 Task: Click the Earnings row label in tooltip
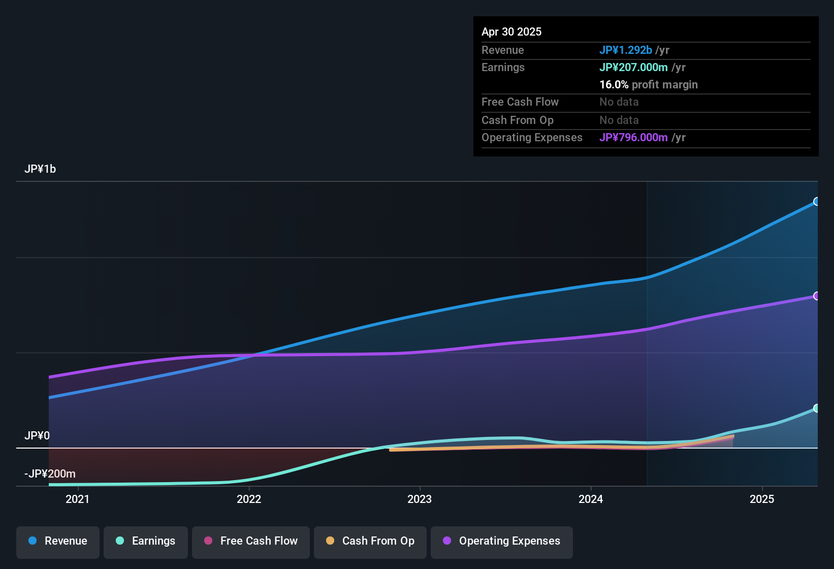(x=503, y=68)
